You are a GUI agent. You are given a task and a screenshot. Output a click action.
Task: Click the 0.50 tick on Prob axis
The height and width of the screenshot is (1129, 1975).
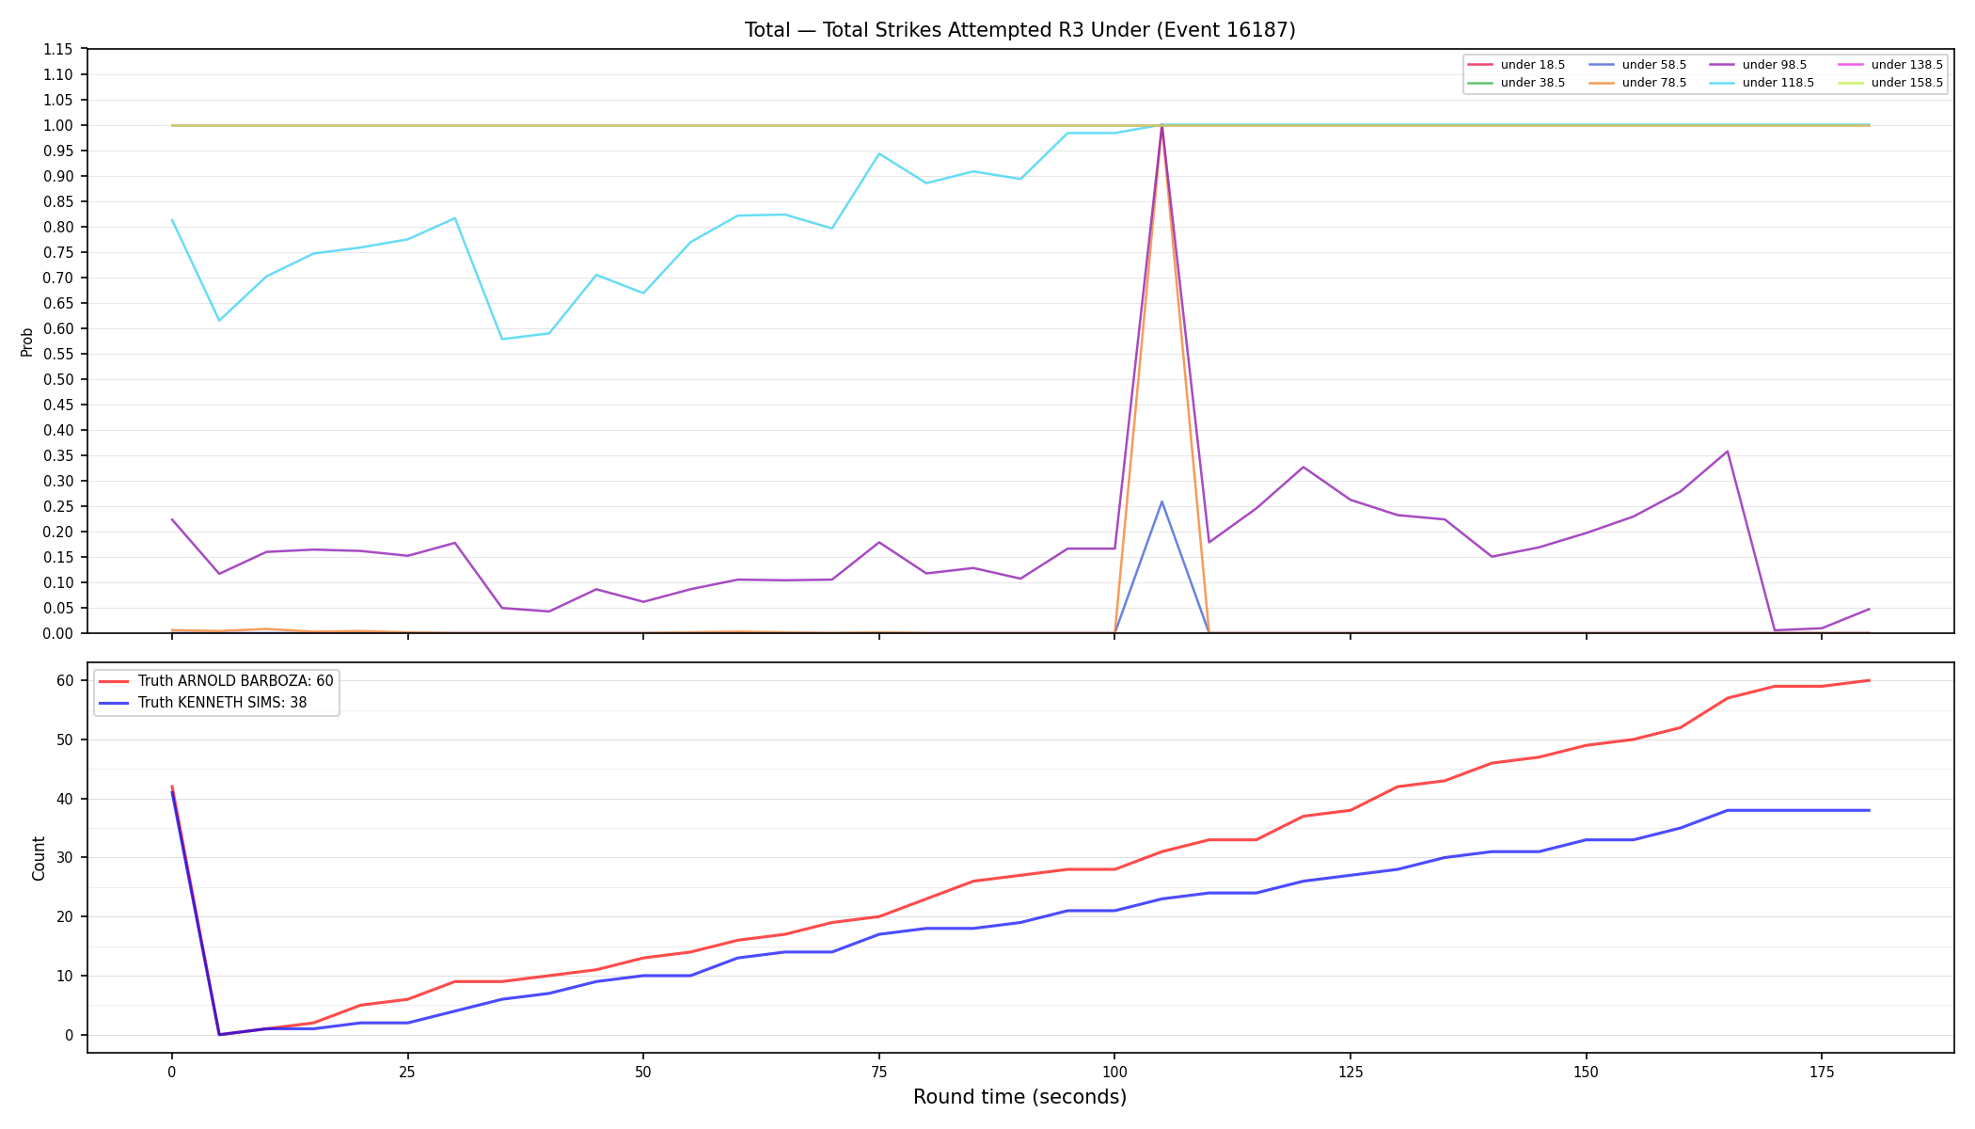[x=58, y=380]
